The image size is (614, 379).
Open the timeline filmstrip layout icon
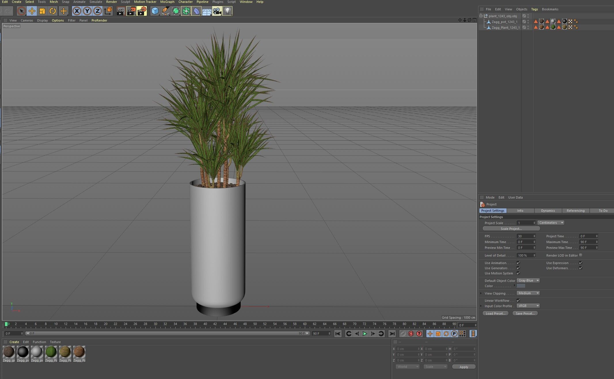(x=473, y=334)
